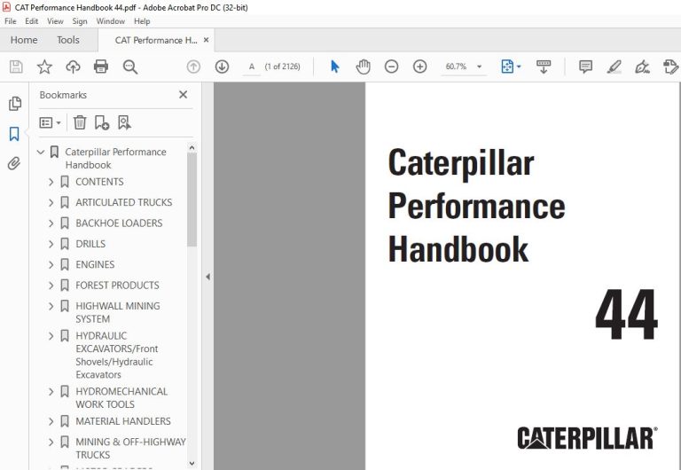This screenshot has height=470, width=681.
Task: Zoom out with minus icon
Action: 391,67
